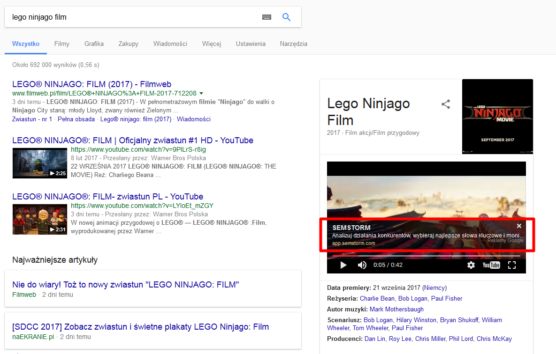Open 'FILM- zwiastun PL - YouTube' result
Viewport: 556px width, 354px height.
(108, 197)
